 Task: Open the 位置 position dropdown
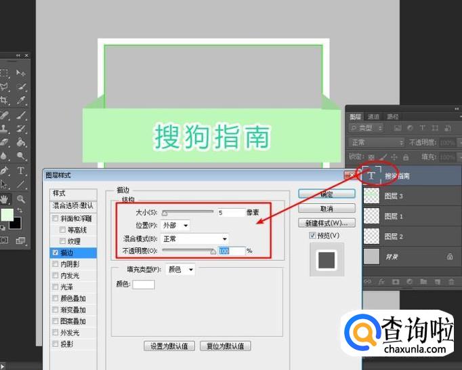point(175,226)
